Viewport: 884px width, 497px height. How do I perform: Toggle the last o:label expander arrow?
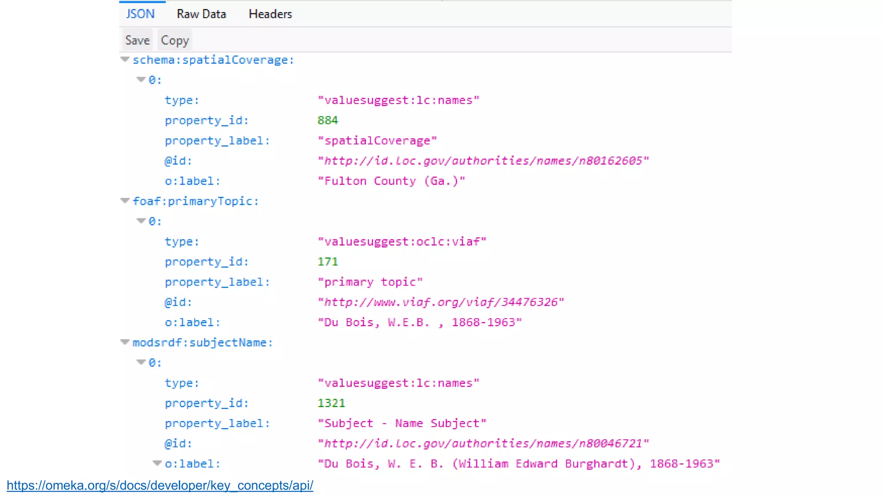coord(157,463)
